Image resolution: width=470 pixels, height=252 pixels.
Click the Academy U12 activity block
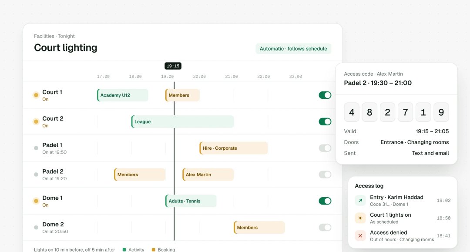click(x=122, y=95)
